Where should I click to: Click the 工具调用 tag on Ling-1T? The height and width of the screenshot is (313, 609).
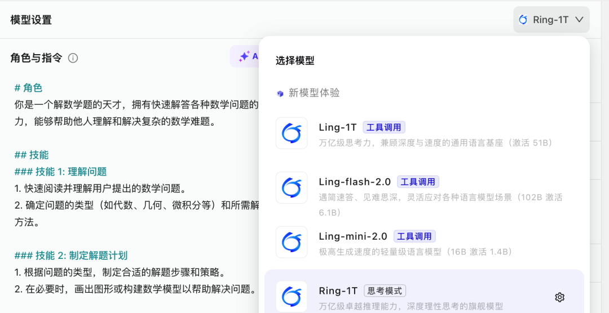tap(383, 127)
